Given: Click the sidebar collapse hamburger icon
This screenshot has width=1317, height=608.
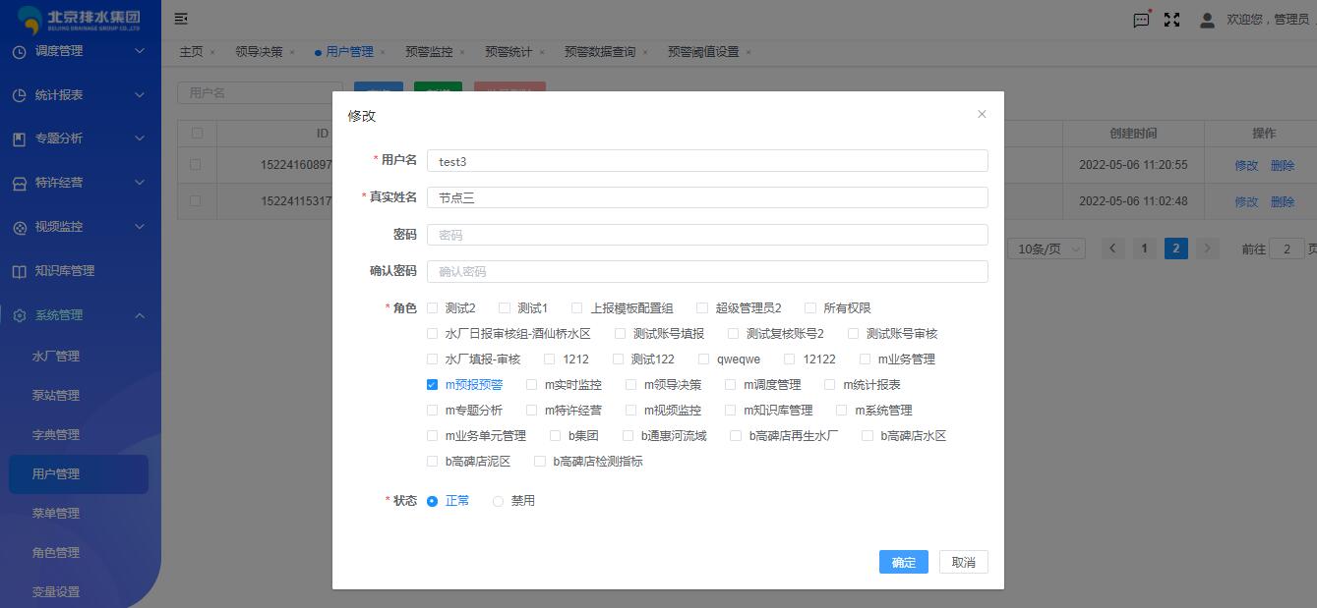Looking at the screenshot, I should point(181,19).
